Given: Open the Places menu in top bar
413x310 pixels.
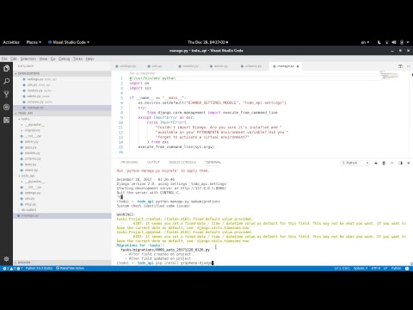Looking at the screenshot, I should pos(34,42).
